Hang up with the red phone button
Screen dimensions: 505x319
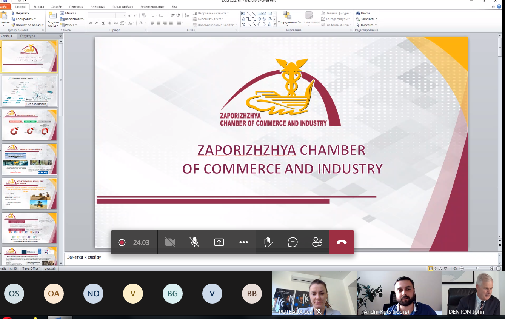(x=342, y=242)
